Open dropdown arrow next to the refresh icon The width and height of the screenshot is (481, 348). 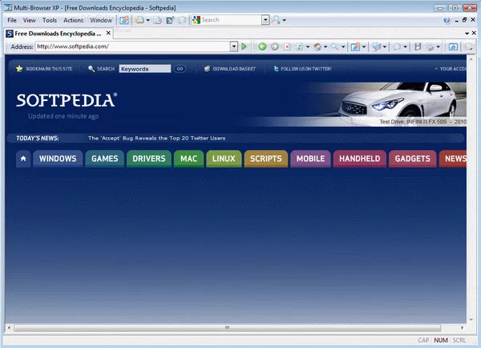coord(308,47)
